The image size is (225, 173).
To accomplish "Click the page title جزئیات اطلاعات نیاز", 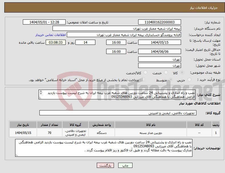I will (x=204, y=8).
